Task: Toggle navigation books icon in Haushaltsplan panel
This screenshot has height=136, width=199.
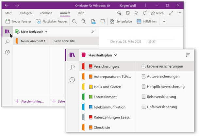Action: tap(72, 55)
